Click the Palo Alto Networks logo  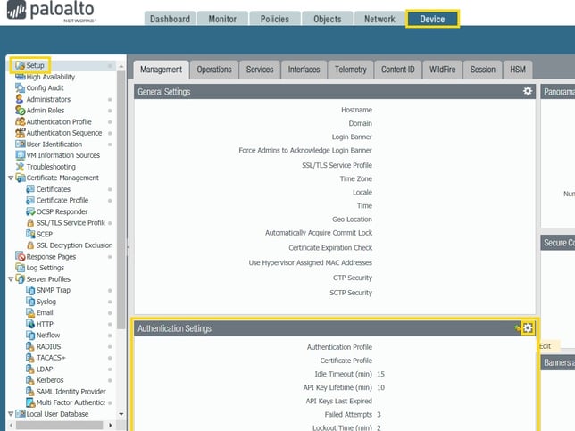coord(52,11)
